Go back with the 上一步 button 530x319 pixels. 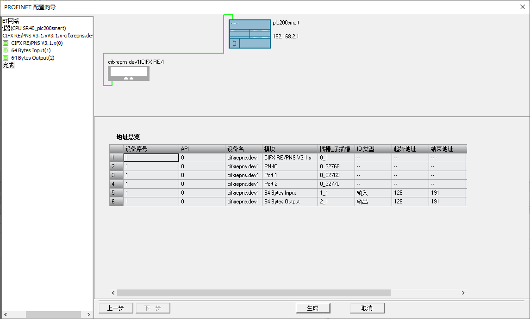click(116, 308)
